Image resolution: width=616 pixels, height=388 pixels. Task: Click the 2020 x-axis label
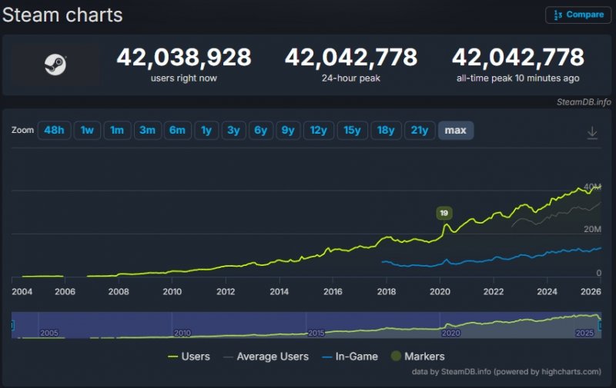click(x=440, y=292)
